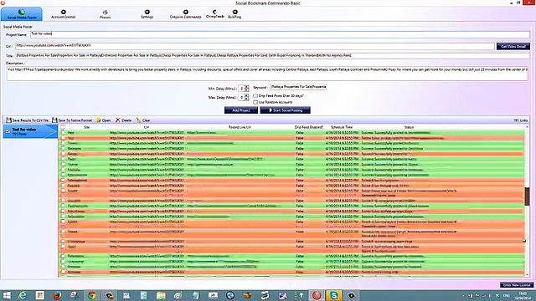Click Save Results To CSV File
Screen dimensions: 536x301
point(28,120)
